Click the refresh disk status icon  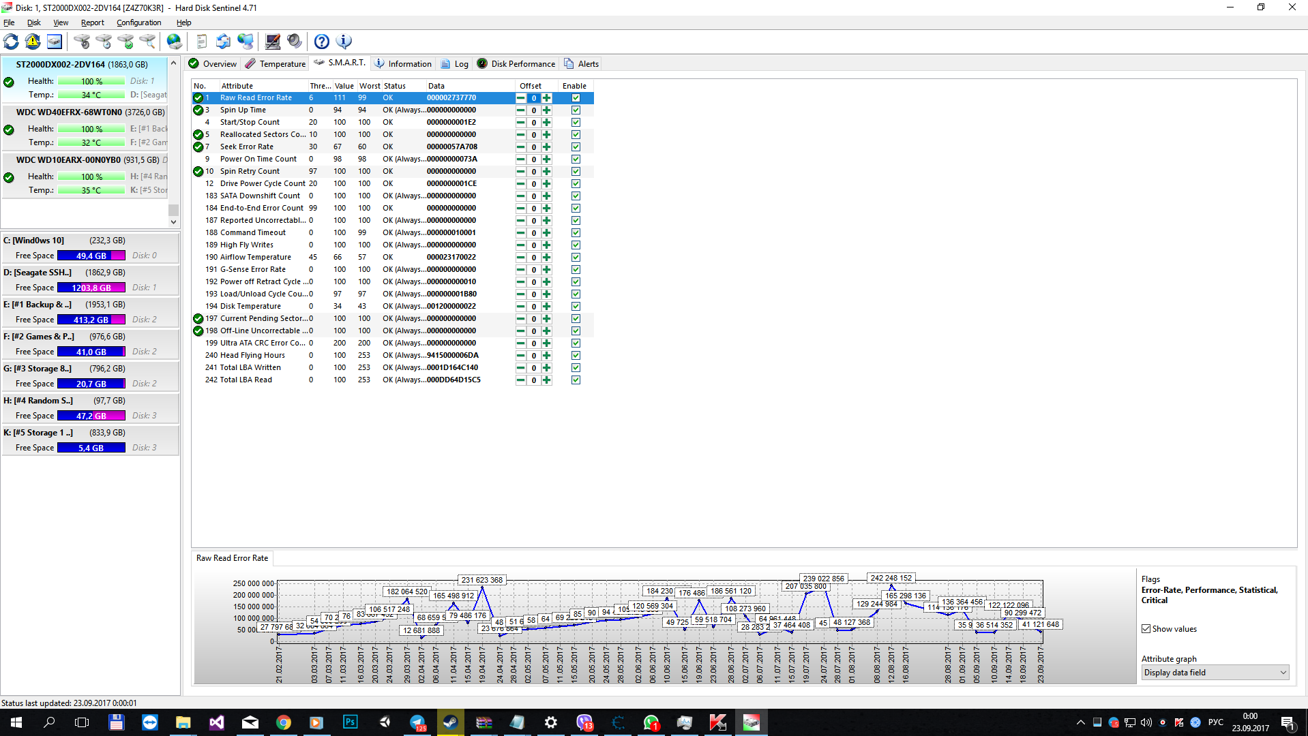(x=12, y=42)
